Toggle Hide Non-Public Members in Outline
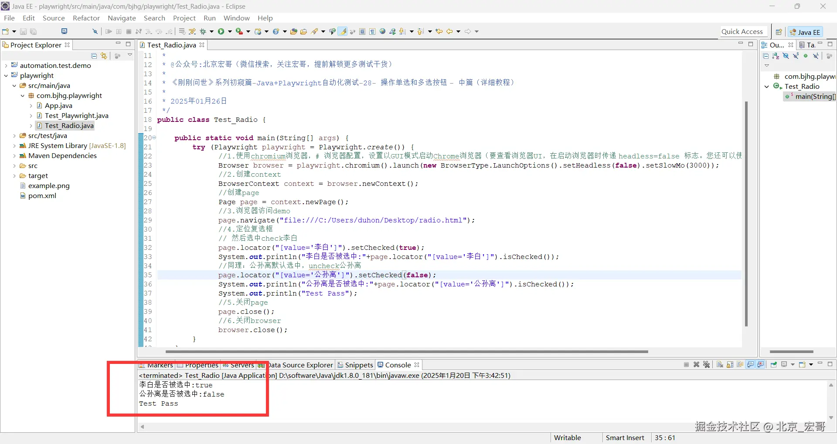The height and width of the screenshot is (444, 837). click(x=806, y=56)
